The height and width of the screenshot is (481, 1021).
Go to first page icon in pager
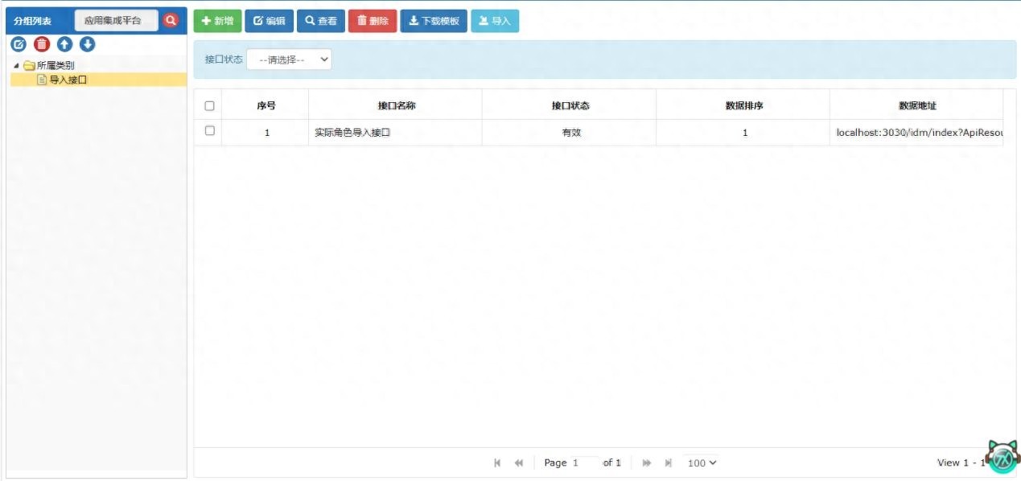[x=497, y=463]
